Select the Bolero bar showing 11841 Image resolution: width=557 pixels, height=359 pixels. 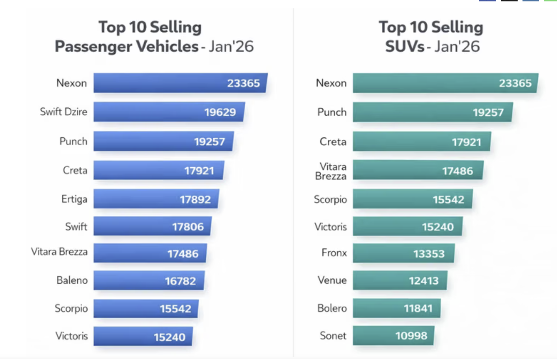tap(396, 308)
